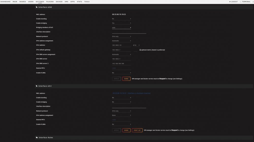The image size is (254, 142).
Task: Open the Stats page
Action: (x=79, y=2)
